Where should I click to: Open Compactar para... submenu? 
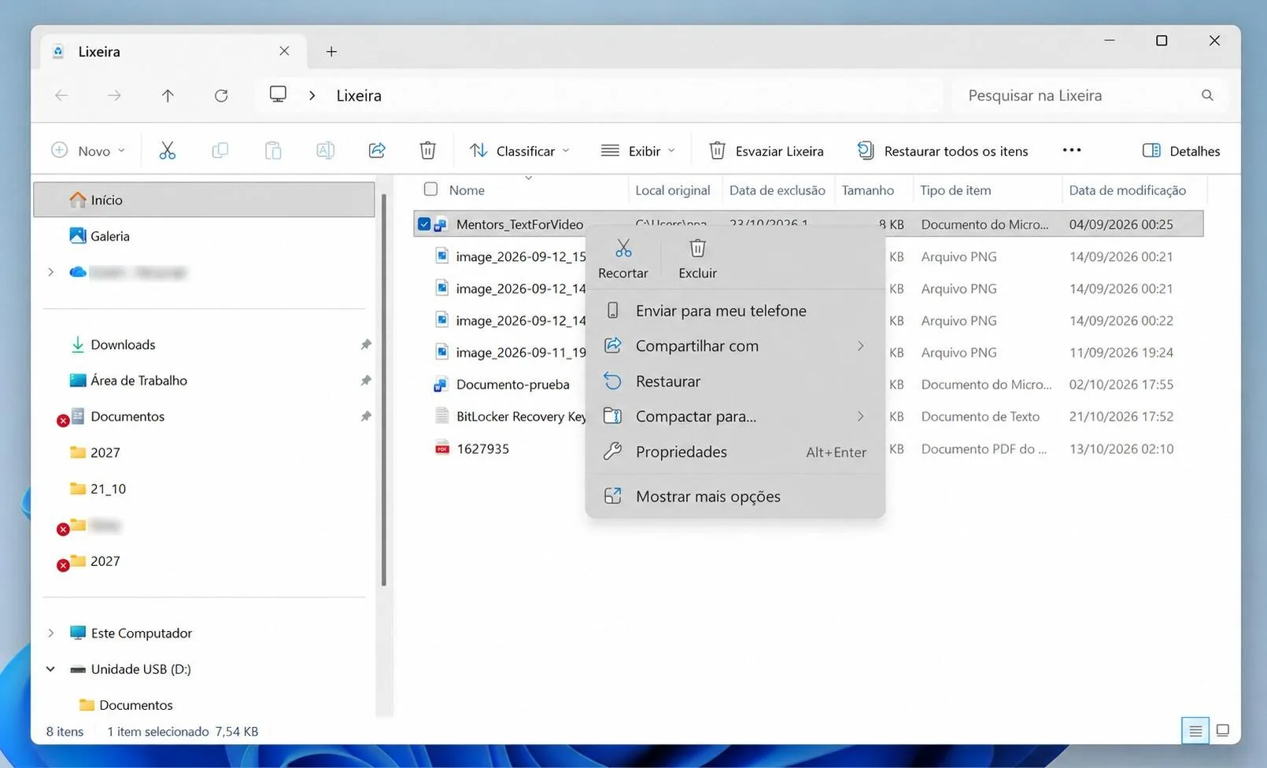pyautogui.click(x=735, y=417)
